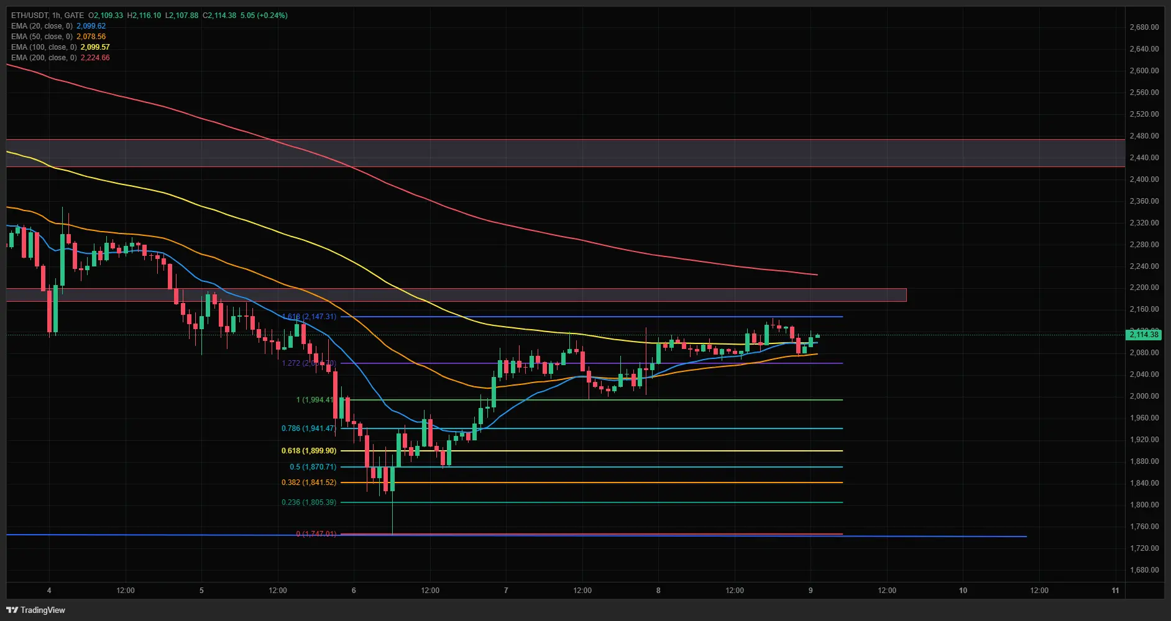Click the 2,600.00 price axis label
This screenshot has height=621, width=1171.
click(1144, 71)
